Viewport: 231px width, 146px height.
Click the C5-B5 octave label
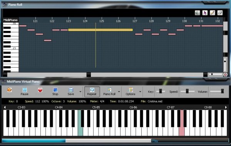[96, 107]
